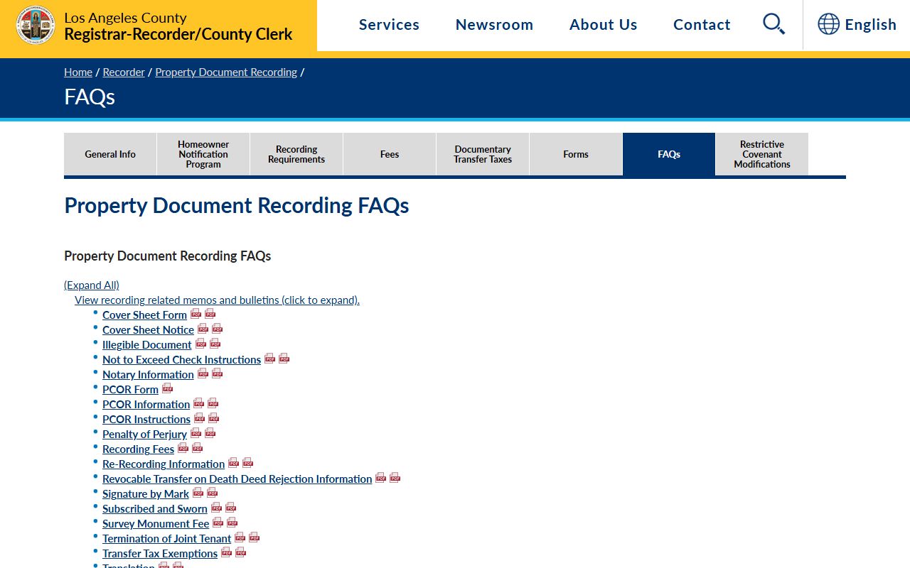Open the Termination of Joint Tenant link
Screen dimensions: 910x568
point(166,538)
